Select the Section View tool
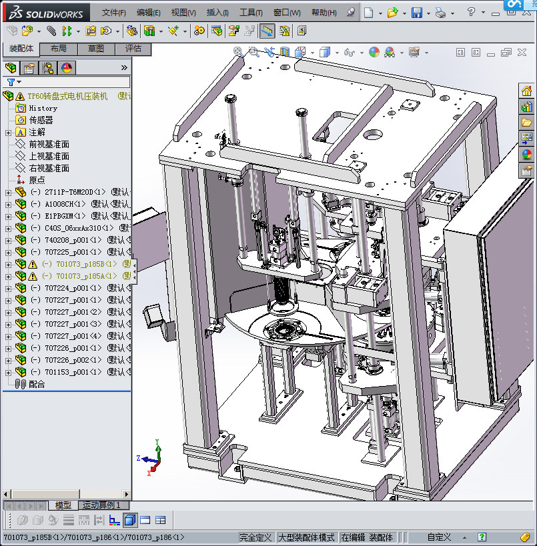This screenshot has height=546, width=537. coord(286,52)
